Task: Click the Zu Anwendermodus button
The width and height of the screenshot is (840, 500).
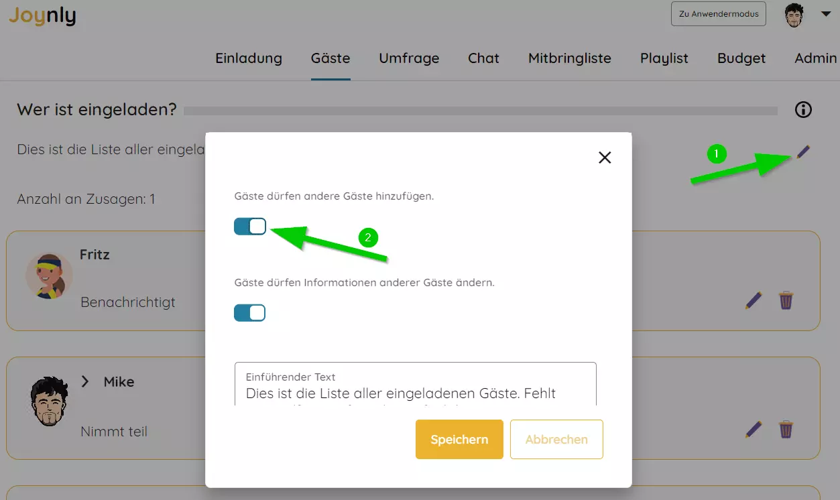Action: coord(719,14)
